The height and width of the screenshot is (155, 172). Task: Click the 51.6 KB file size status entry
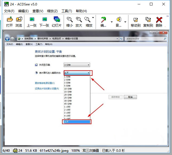(x=31, y=151)
